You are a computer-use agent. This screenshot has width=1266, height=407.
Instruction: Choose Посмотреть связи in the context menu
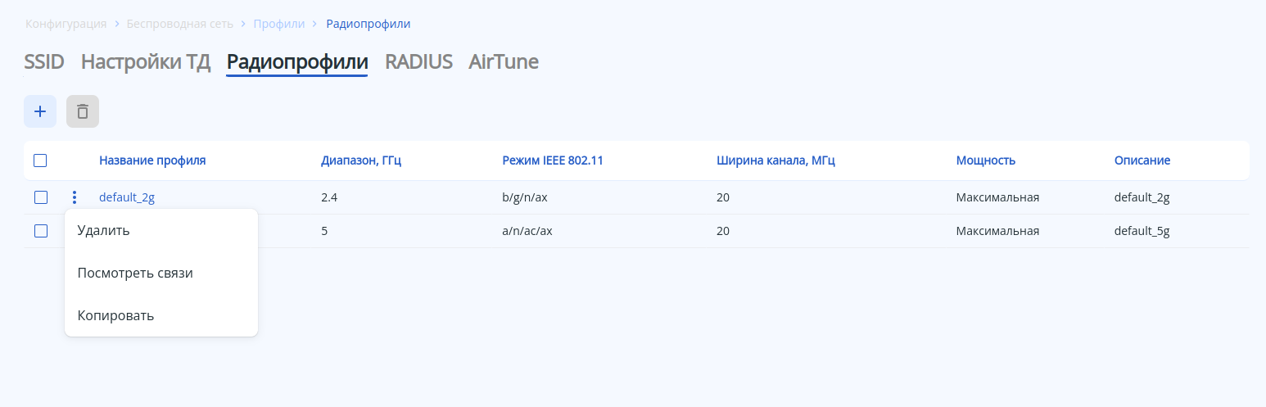(x=135, y=273)
